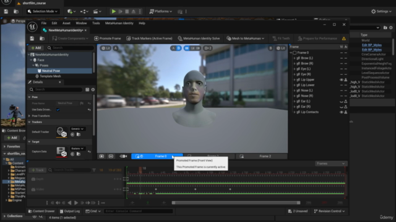Open the Frames dropdown above timeline

[x=330, y=163]
